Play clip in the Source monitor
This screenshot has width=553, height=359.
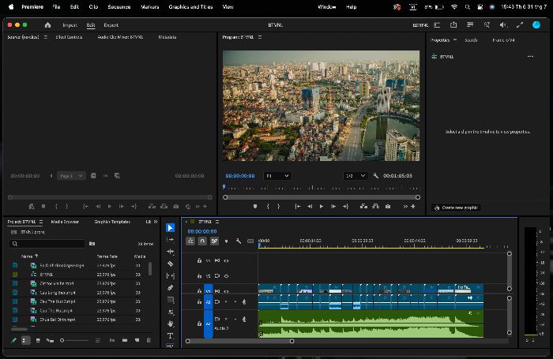click(x=110, y=207)
